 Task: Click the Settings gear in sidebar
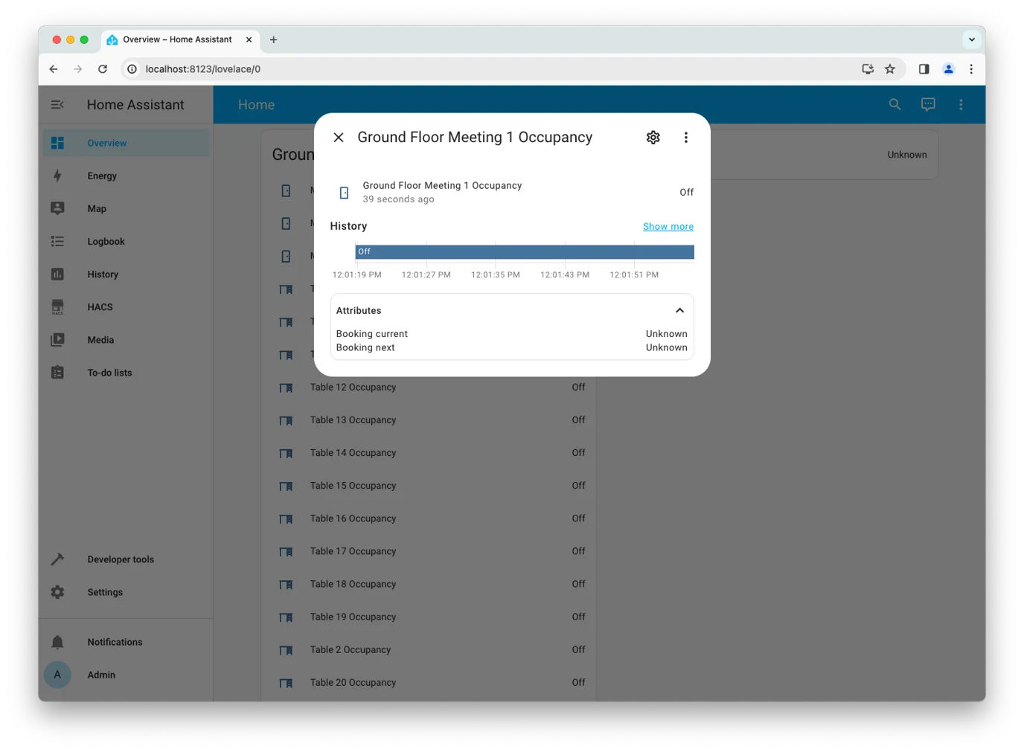(57, 592)
